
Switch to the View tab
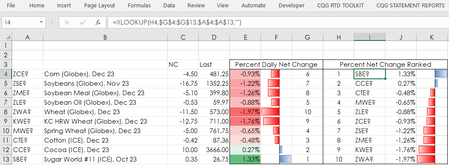(x=223, y=6)
